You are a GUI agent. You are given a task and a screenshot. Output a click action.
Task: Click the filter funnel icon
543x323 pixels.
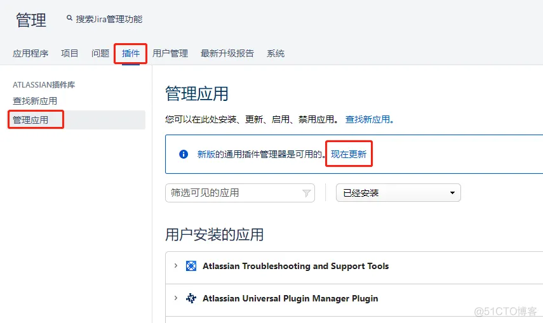tap(306, 193)
